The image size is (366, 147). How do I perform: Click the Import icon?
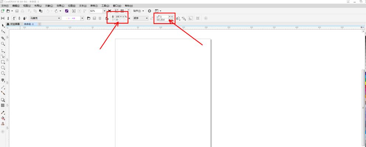coord(74,11)
